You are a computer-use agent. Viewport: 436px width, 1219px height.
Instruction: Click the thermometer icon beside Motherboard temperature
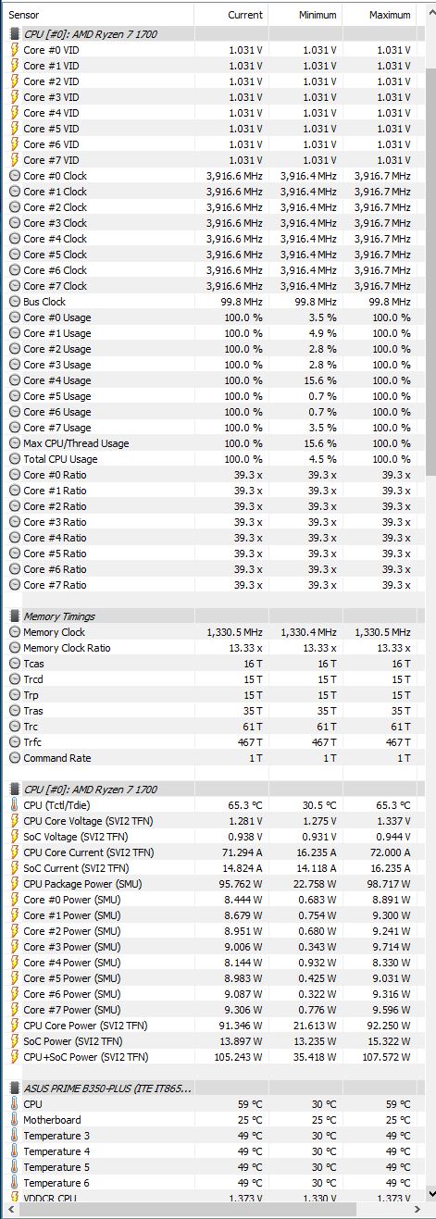point(14,1120)
